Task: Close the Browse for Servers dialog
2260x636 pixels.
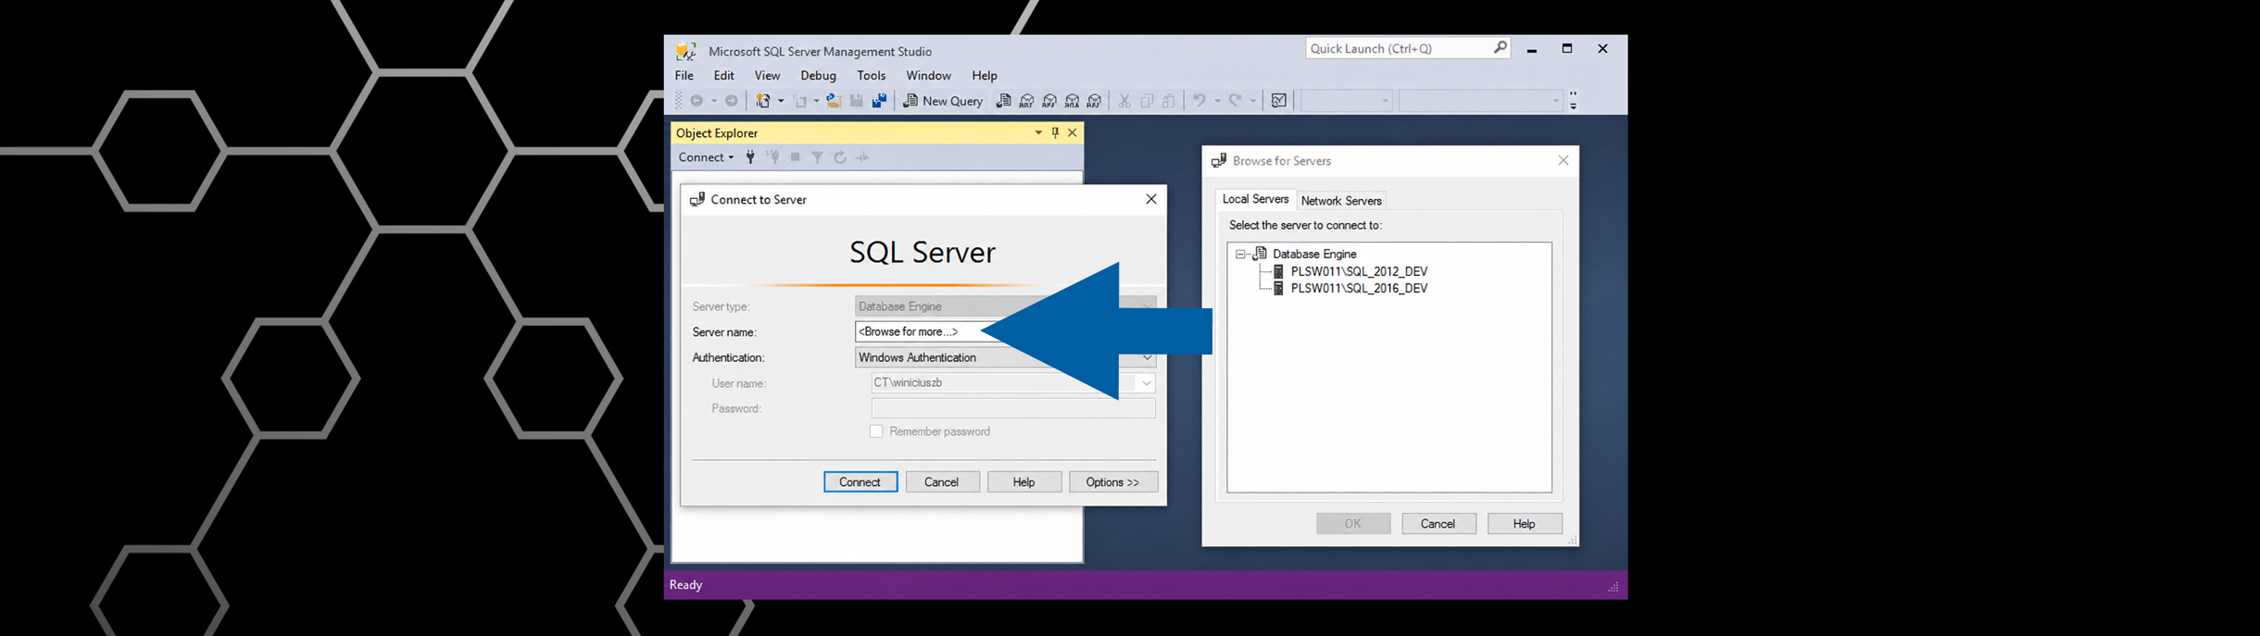Action: pos(1563,160)
